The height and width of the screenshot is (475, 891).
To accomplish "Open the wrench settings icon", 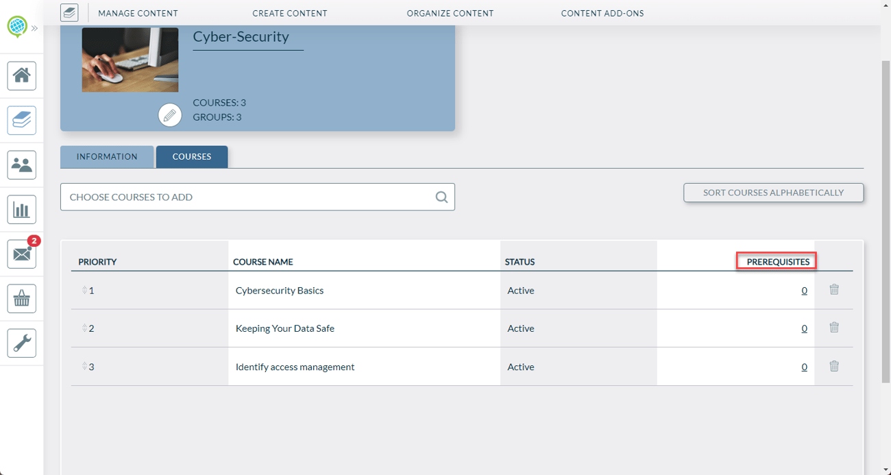I will (x=22, y=343).
